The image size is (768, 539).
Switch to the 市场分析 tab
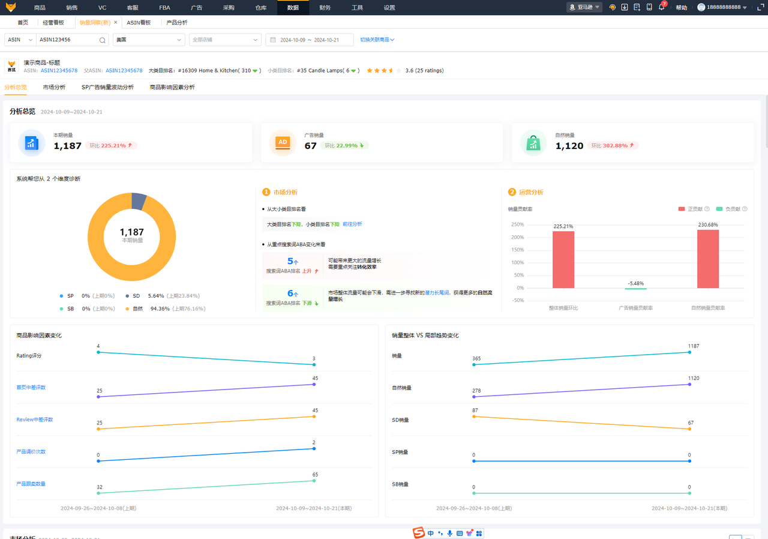tap(54, 87)
